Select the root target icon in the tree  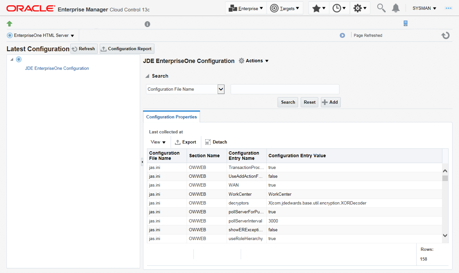(19, 59)
